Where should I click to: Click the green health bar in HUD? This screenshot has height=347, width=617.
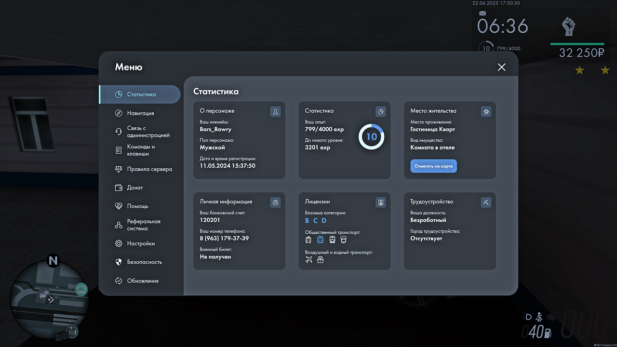click(577, 44)
